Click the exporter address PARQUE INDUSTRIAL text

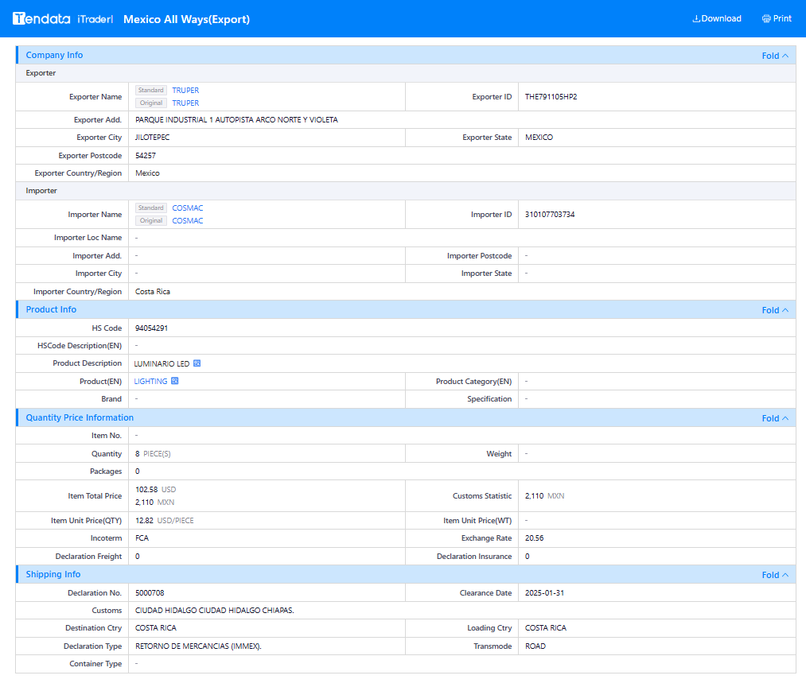point(236,120)
